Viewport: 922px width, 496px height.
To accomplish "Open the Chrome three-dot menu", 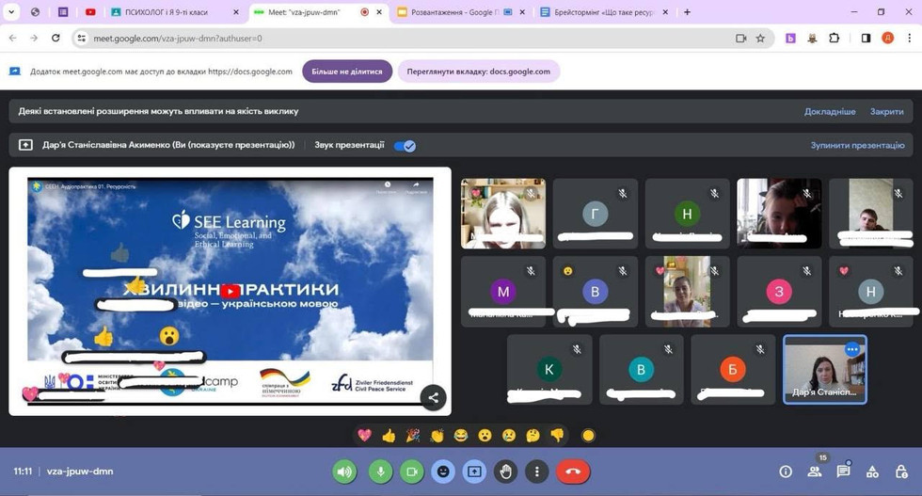I will coord(910,39).
